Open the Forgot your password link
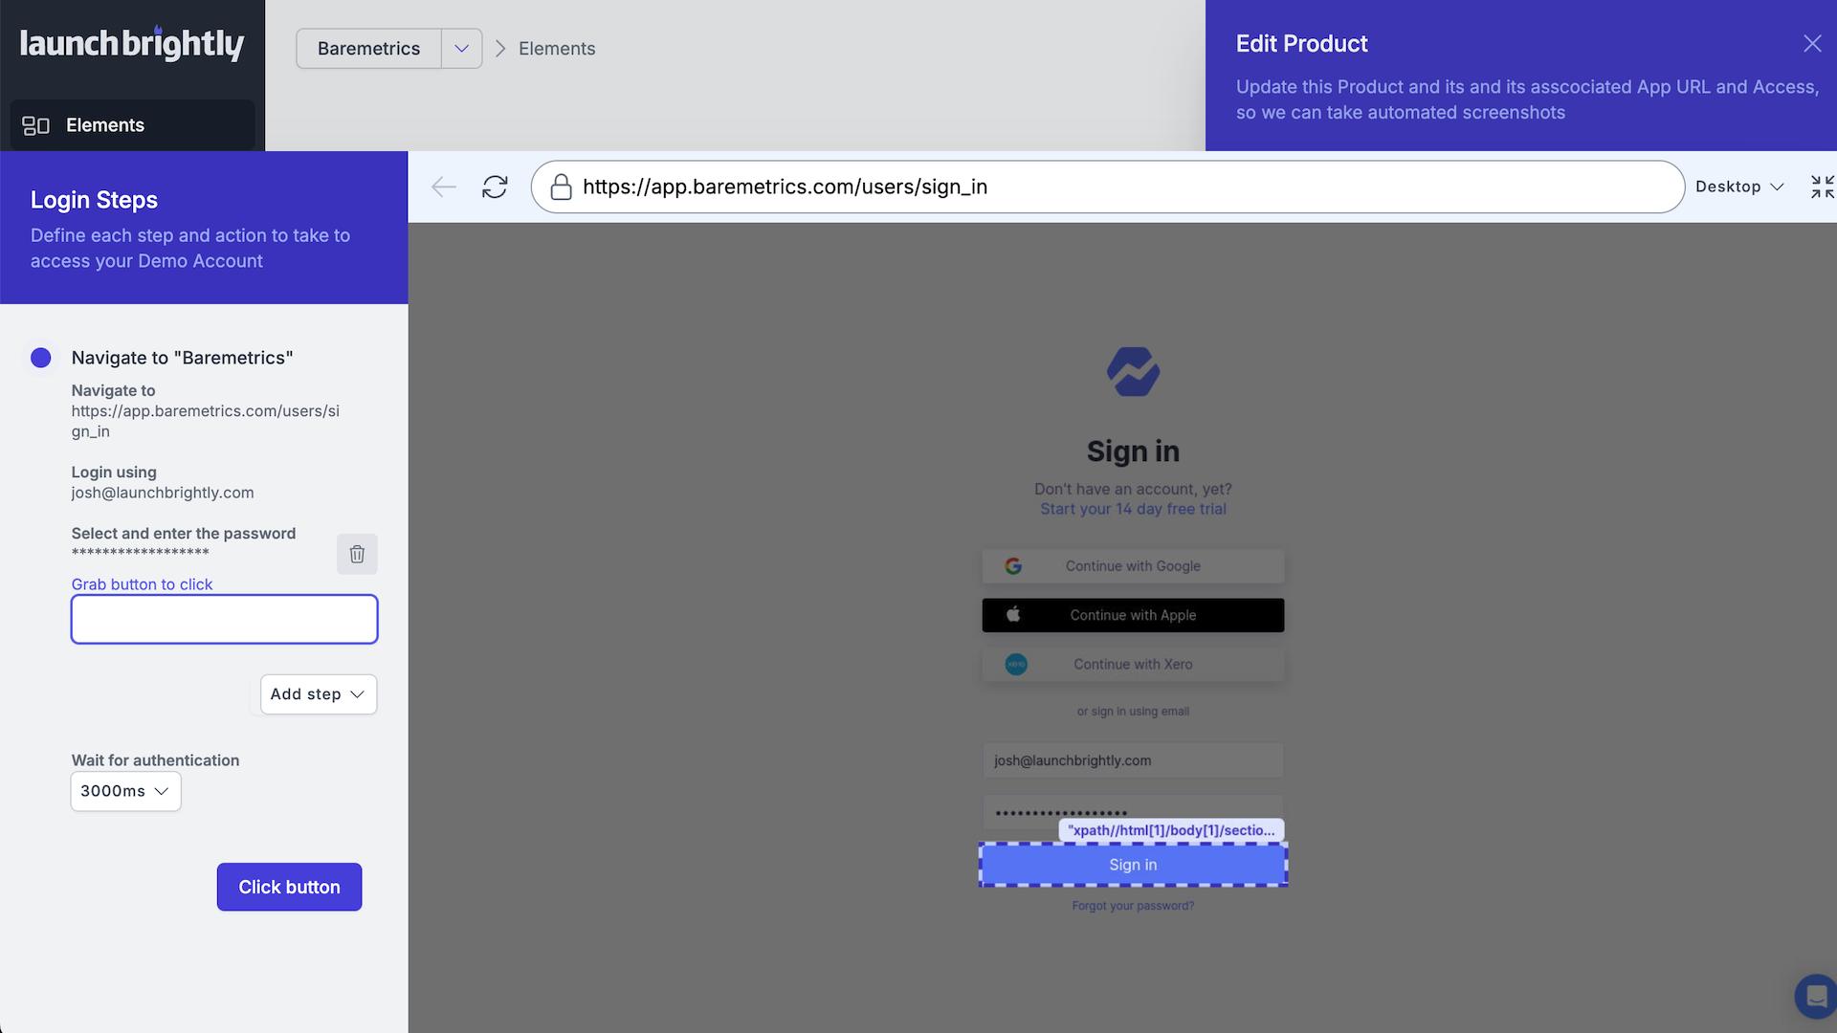 pyautogui.click(x=1133, y=905)
